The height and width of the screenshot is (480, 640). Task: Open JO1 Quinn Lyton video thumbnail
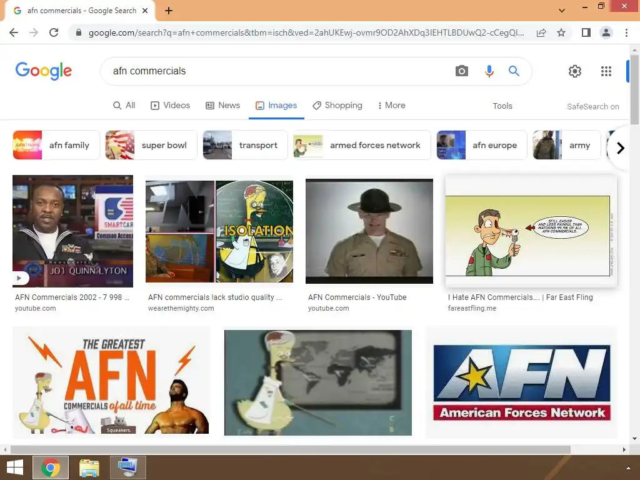72,231
